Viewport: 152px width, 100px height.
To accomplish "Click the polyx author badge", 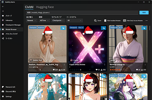I will 113,60.
